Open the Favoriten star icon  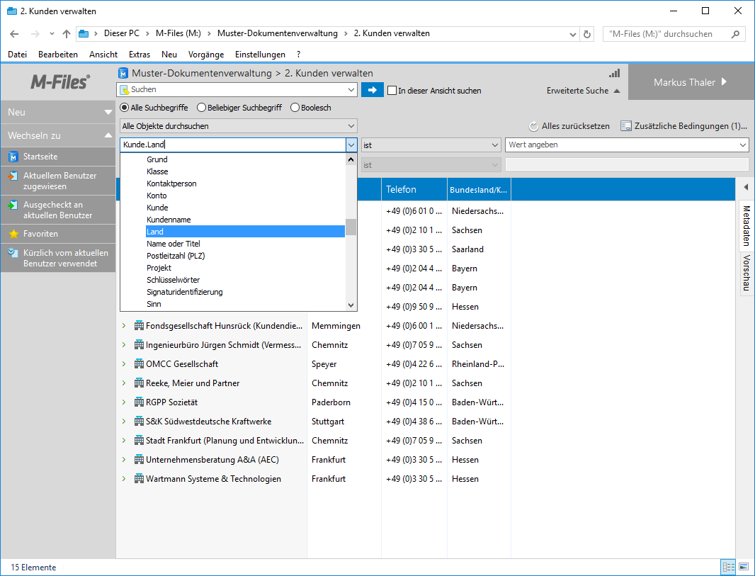click(x=13, y=234)
